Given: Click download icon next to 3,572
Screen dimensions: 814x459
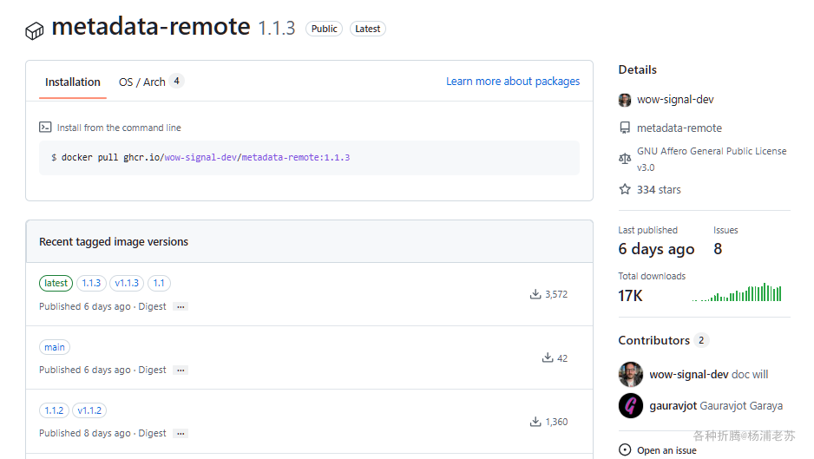Looking at the screenshot, I should pyautogui.click(x=535, y=294).
